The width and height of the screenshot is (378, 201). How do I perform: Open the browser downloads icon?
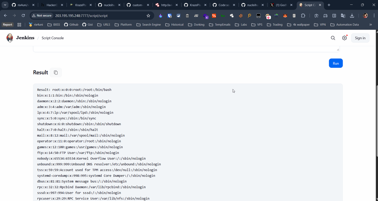[x=352, y=16]
